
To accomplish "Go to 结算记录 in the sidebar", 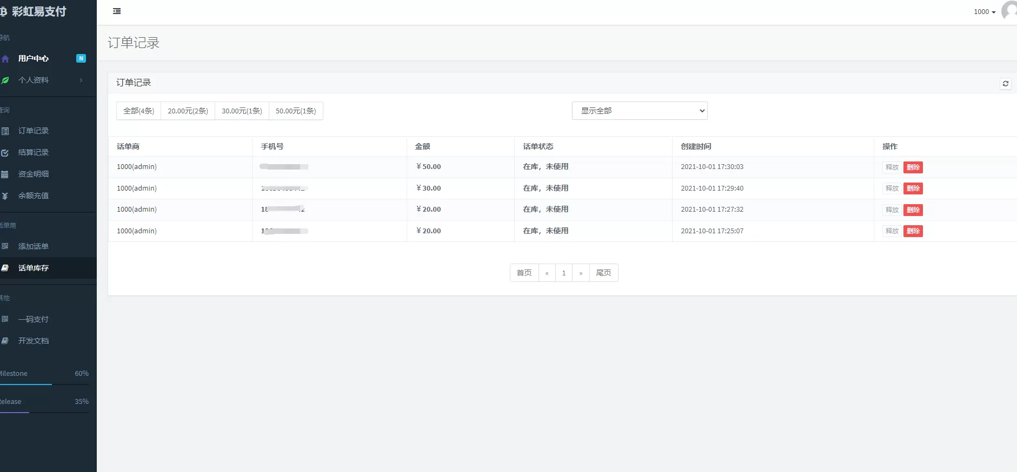I will tap(34, 152).
